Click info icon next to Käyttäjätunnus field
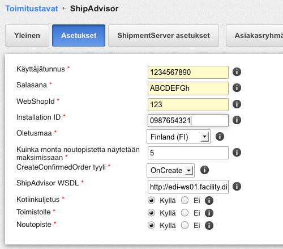This screenshot has height=249, width=283. [x=237, y=72]
